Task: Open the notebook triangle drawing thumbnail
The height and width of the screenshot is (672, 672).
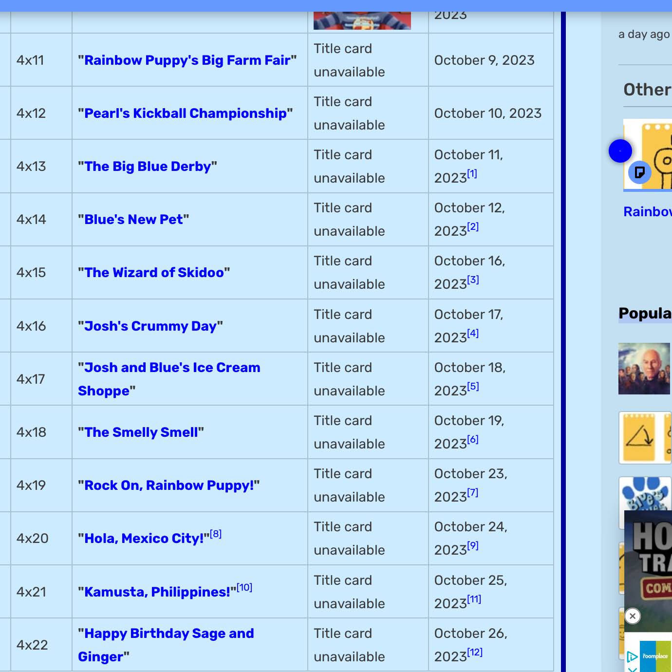Action: (645, 437)
